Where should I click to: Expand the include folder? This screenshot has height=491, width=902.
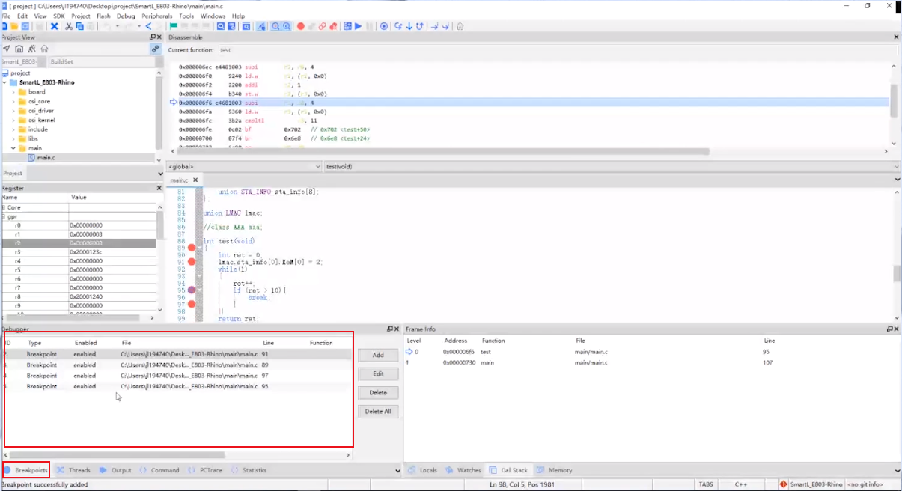pos(13,129)
